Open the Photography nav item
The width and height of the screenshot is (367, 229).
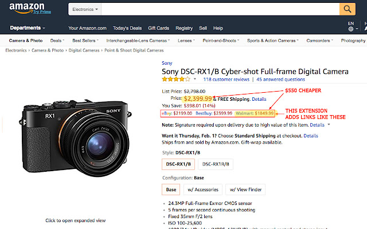(353, 41)
